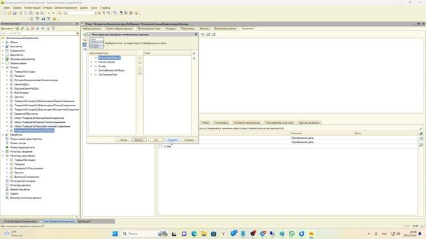The image size is (426, 239).
Task: Open File Explorer from the taskbar
Action: (x=204, y=234)
